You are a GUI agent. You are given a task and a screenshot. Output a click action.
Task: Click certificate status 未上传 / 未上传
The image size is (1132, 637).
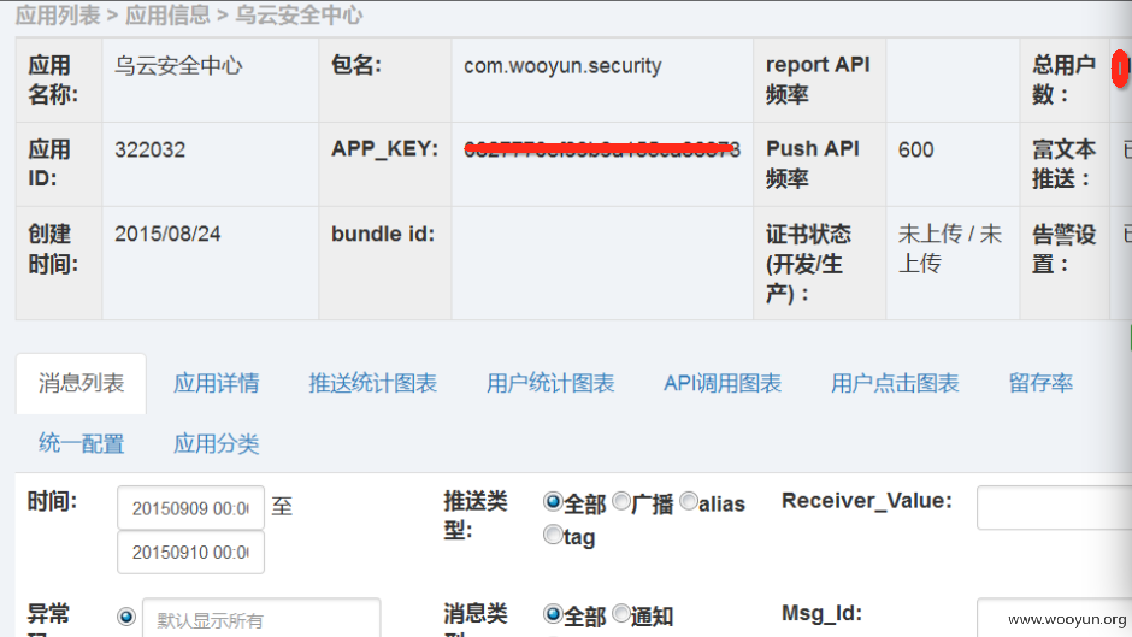click(x=950, y=249)
